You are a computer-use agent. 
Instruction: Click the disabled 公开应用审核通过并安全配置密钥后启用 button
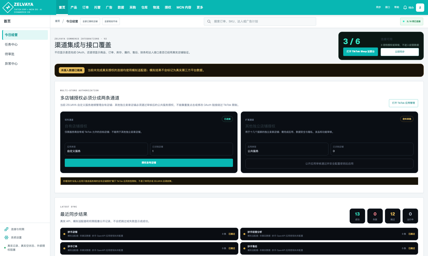[x=329, y=164]
